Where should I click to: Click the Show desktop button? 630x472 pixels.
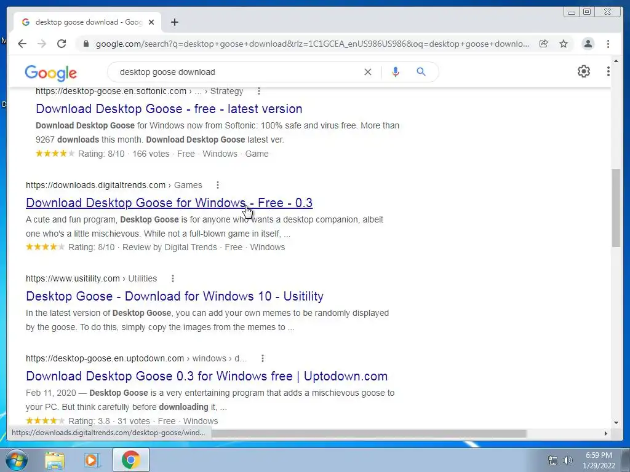pos(626,460)
